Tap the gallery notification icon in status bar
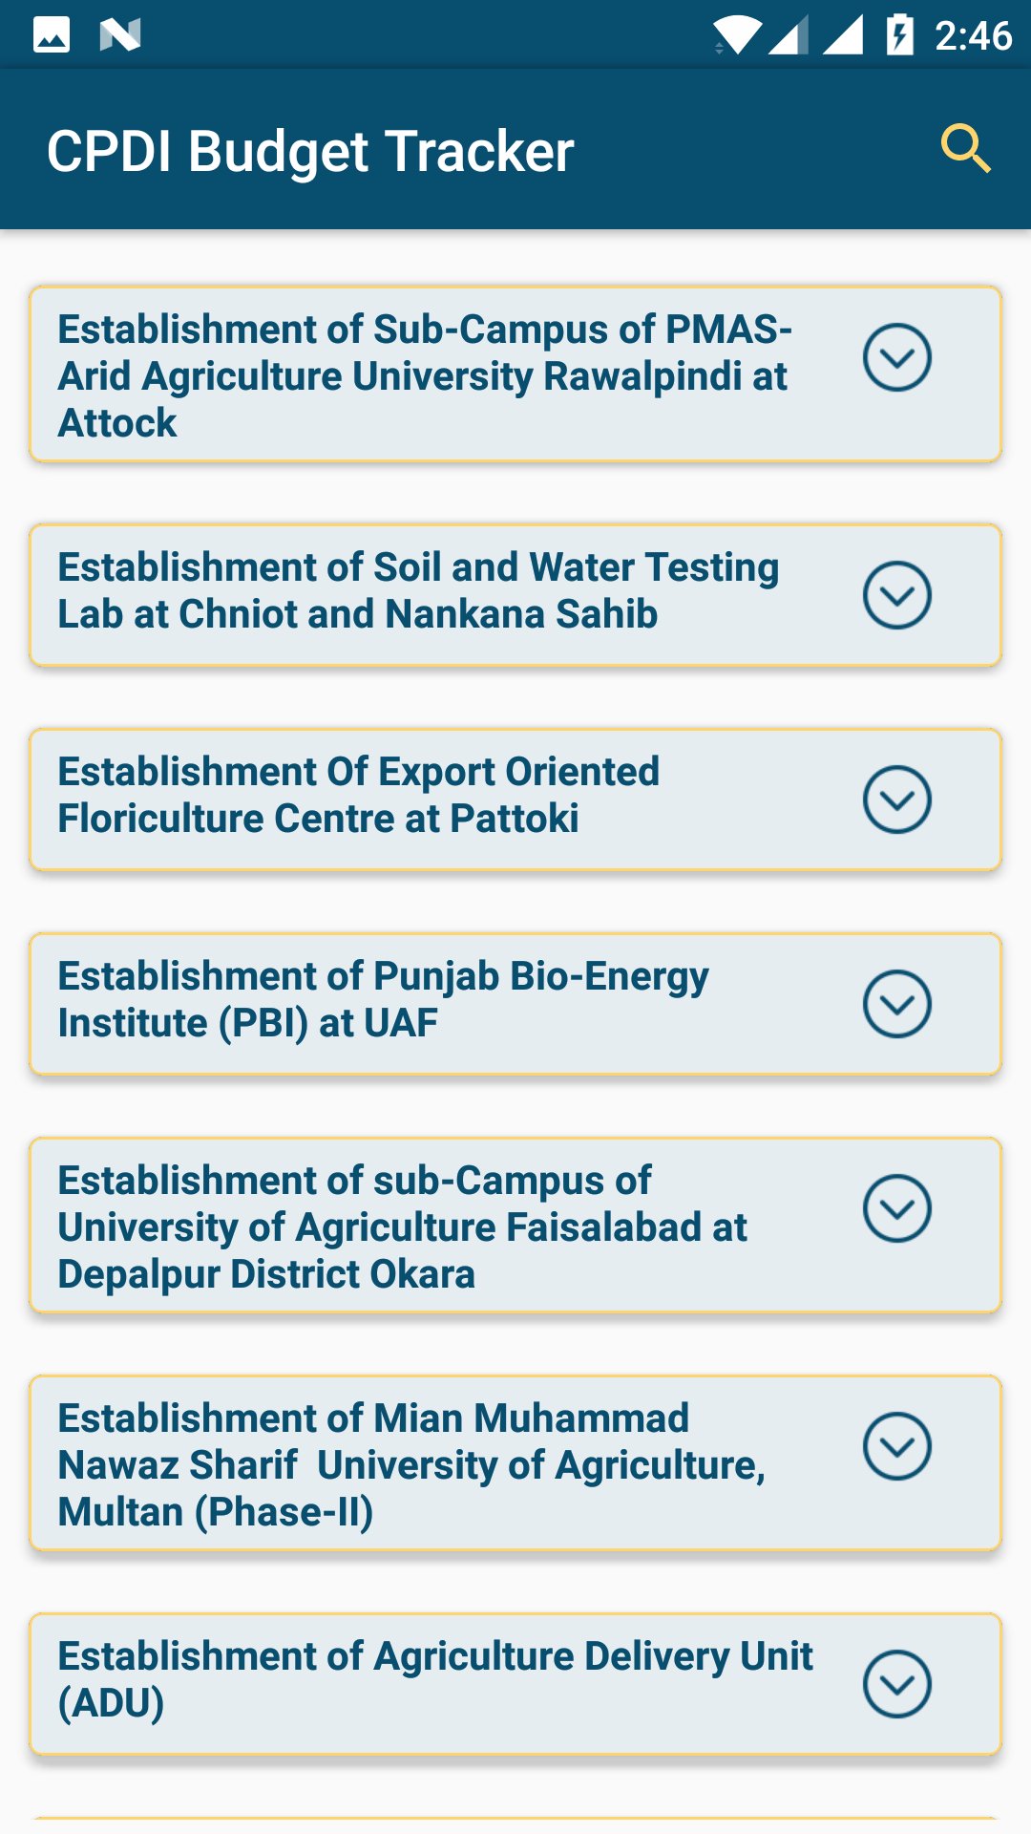The width and height of the screenshot is (1031, 1834). 52,35
